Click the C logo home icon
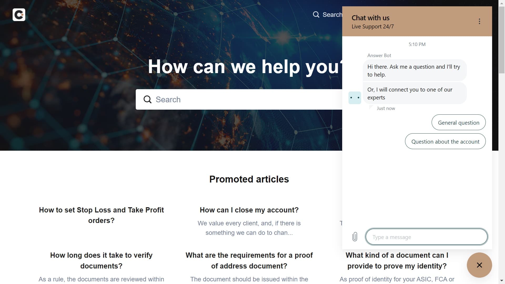This screenshot has width=505, height=284. 19,15
